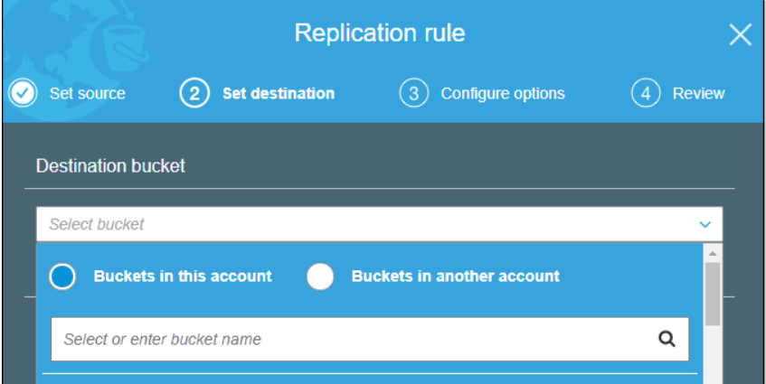Focus the bucket name search field
The width and height of the screenshot is (766, 384).
pos(353,340)
